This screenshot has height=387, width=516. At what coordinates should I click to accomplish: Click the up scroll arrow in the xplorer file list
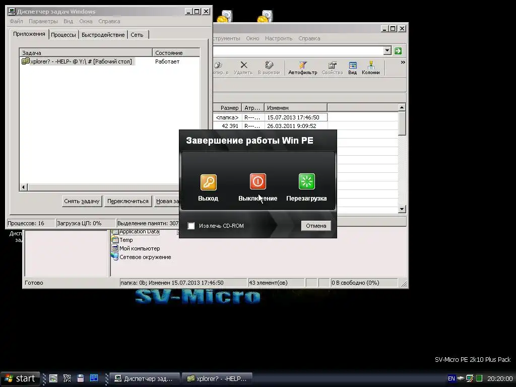(402, 107)
